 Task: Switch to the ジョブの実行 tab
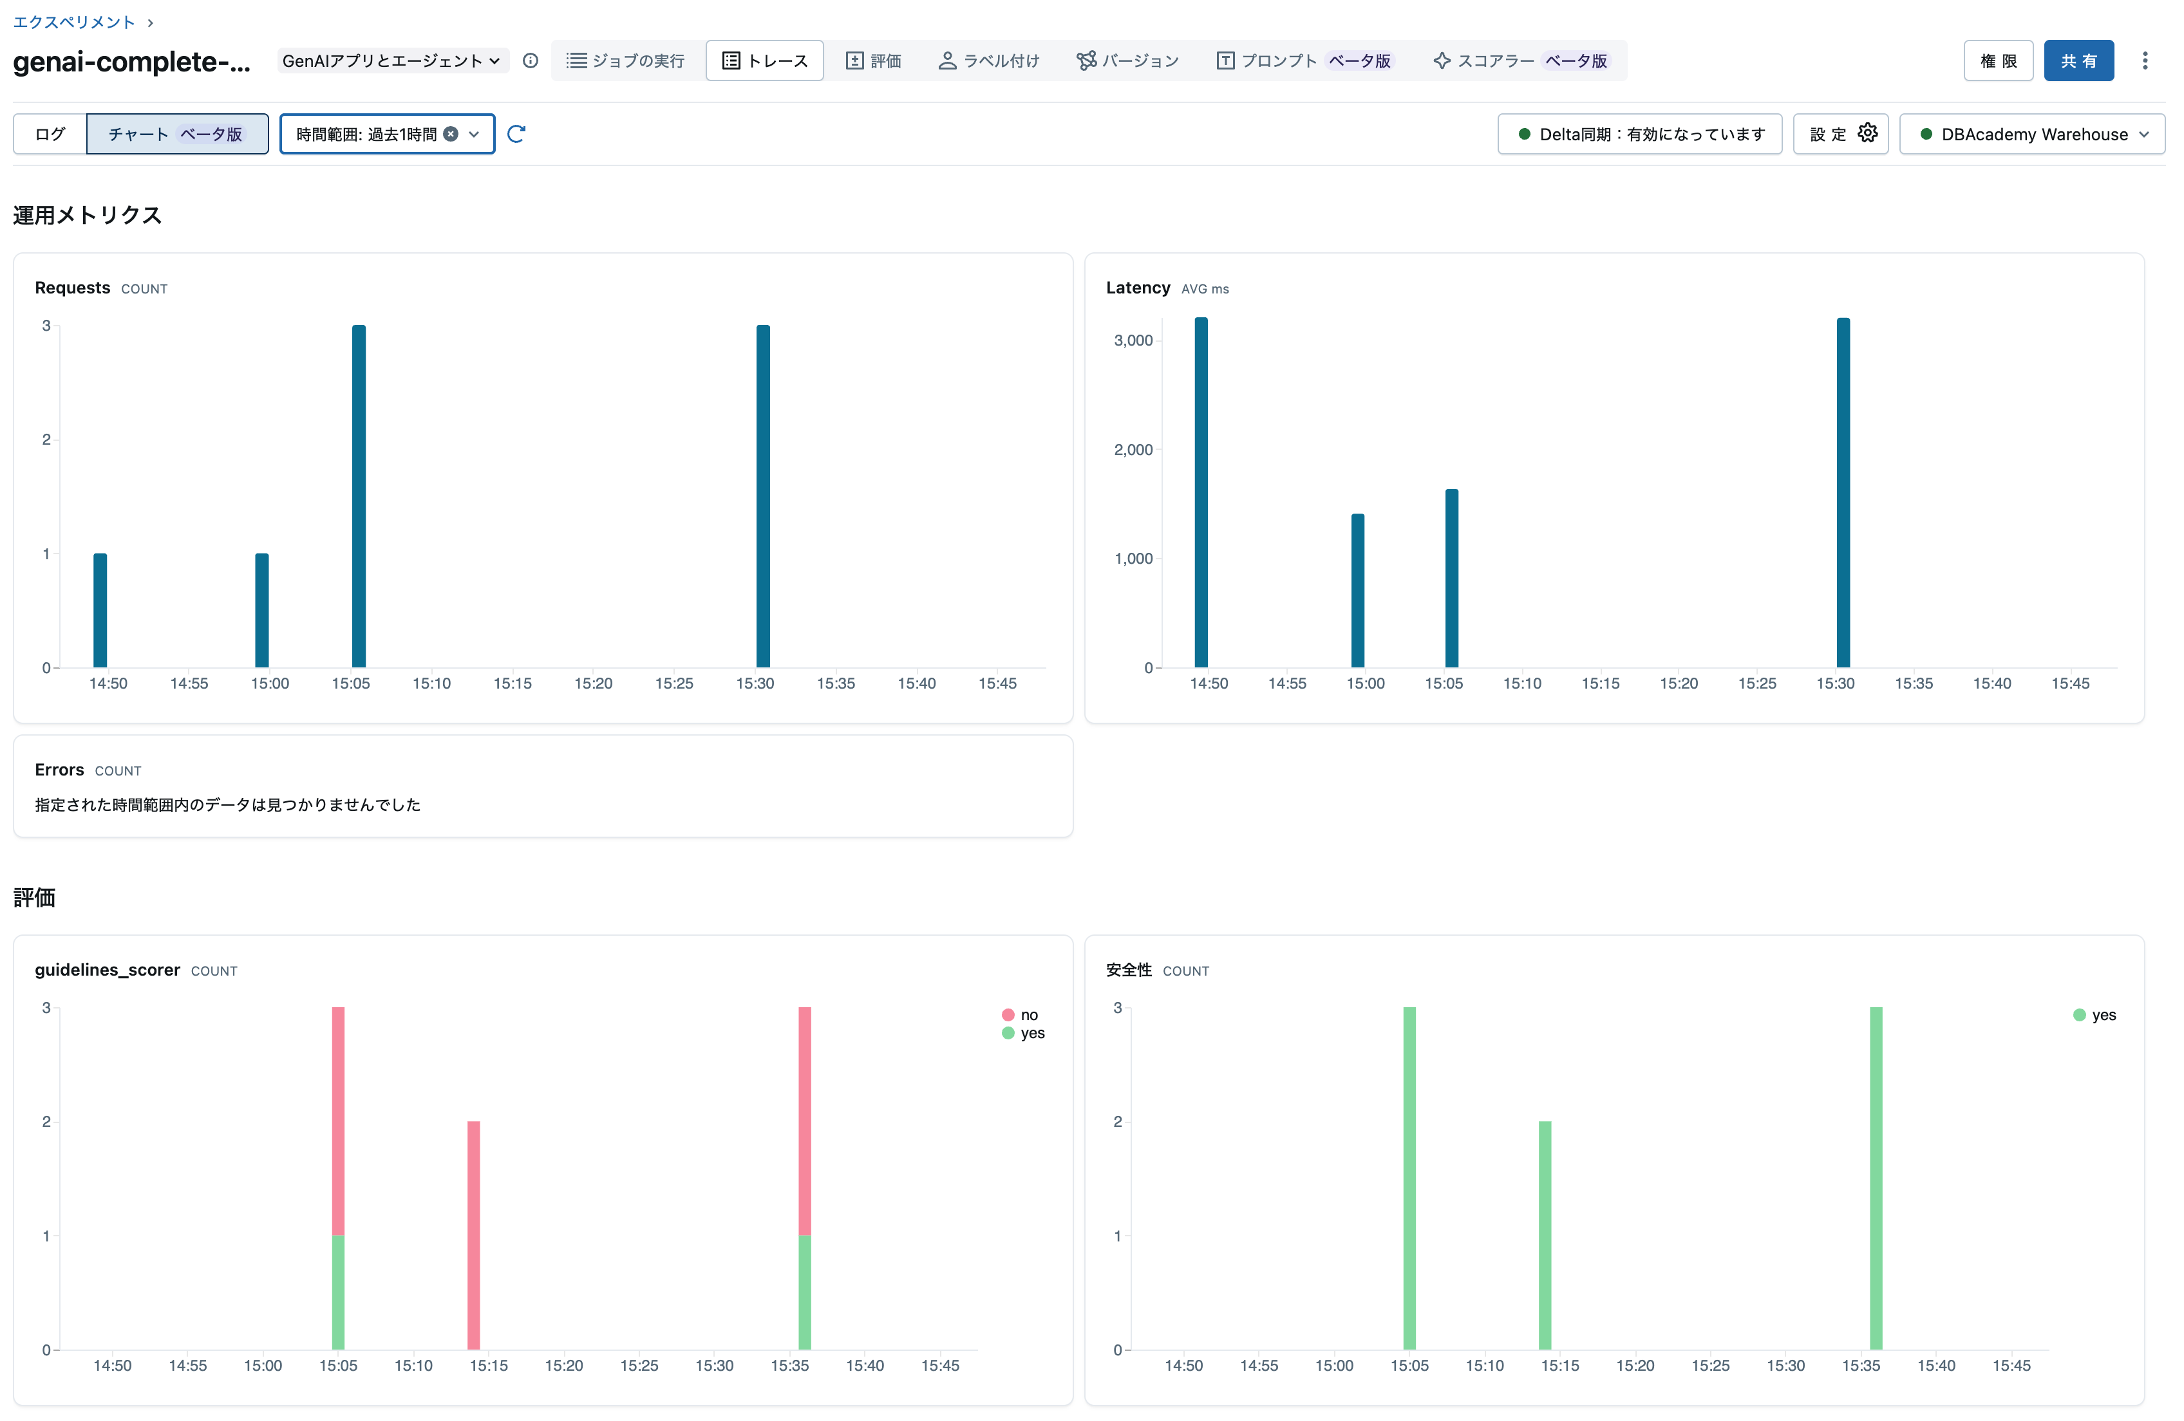coord(626,60)
